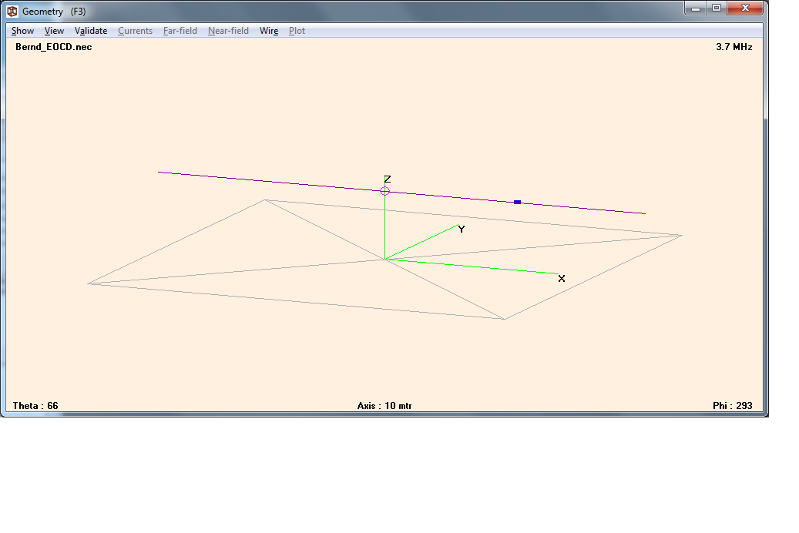
Task: Open the Plot menu
Action: 297,31
